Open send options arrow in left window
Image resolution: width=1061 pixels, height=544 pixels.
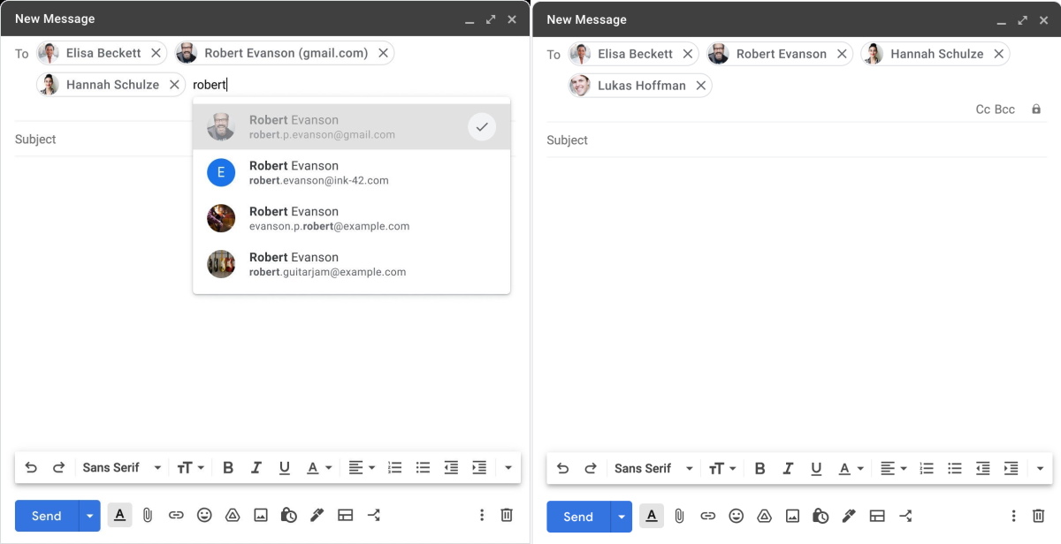point(90,516)
